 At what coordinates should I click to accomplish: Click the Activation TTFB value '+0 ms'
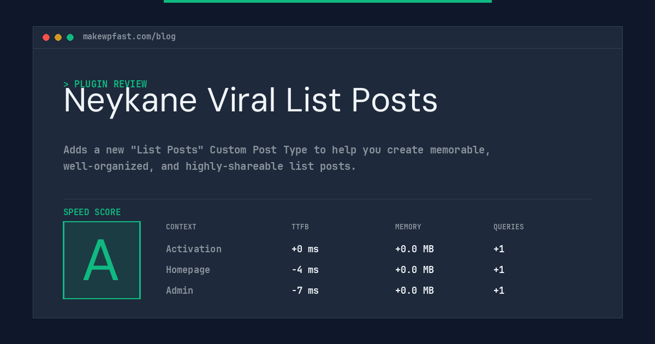[305, 249]
